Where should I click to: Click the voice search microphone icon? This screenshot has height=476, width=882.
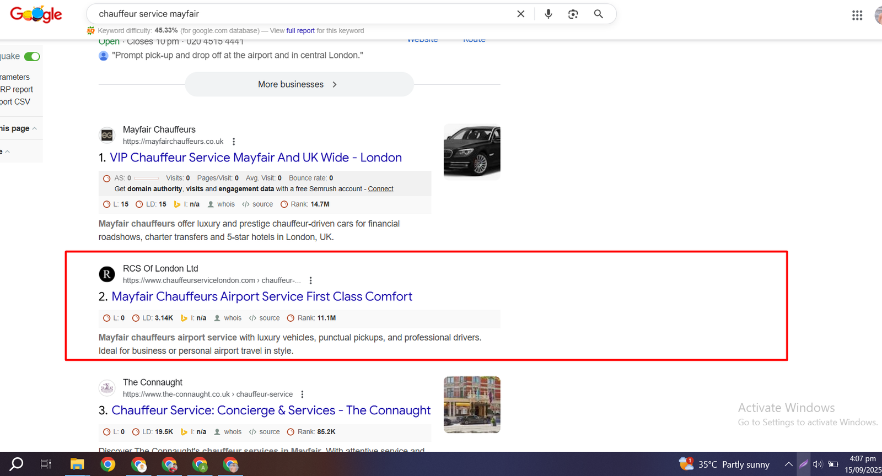point(548,14)
